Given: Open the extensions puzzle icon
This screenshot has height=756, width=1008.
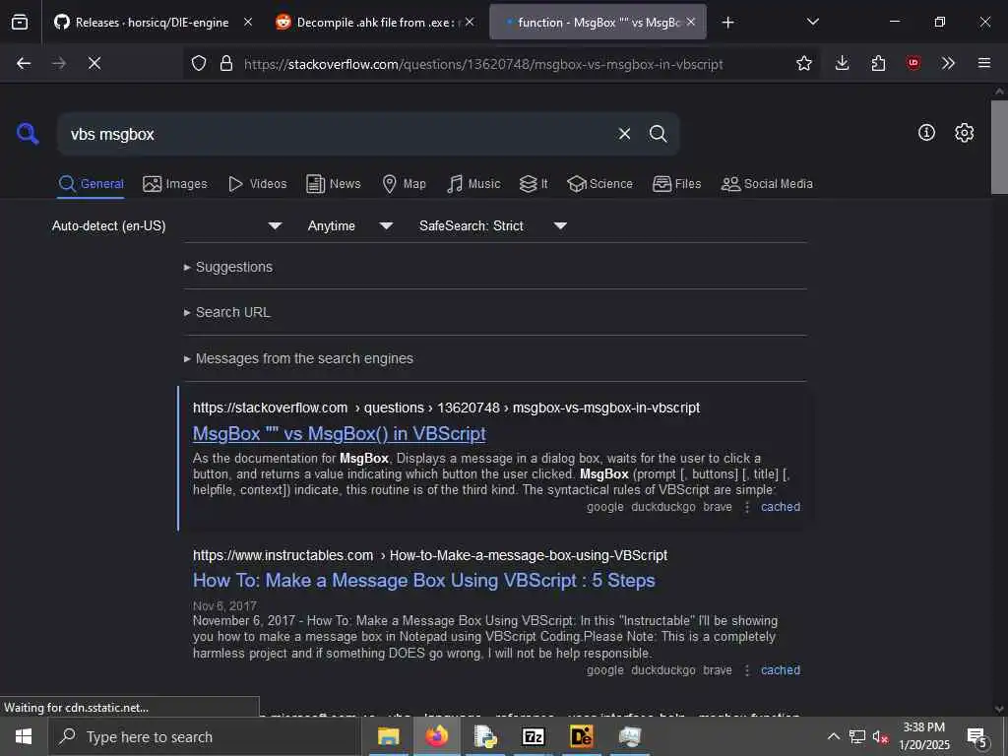Looking at the screenshot, I should pos(878,63).
